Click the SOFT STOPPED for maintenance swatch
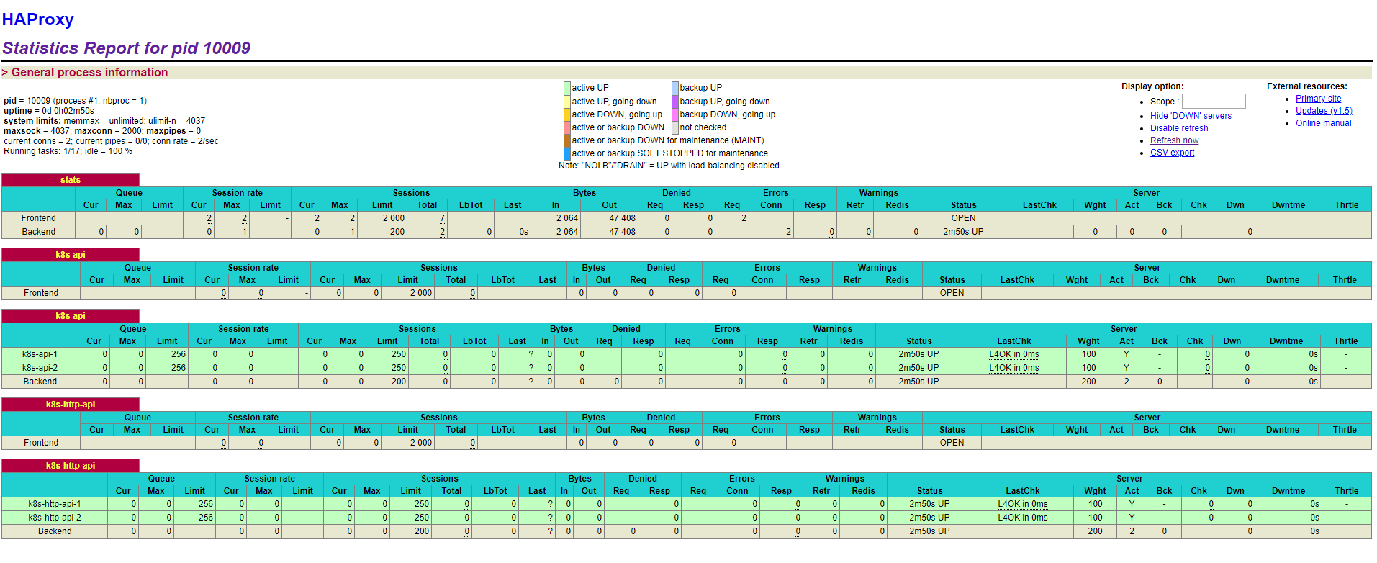This screenshot has width=1377, height=563. [x=567, y=153]
